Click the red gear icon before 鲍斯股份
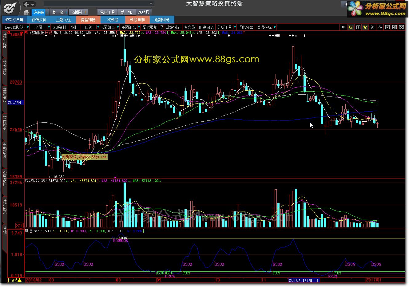Screen dimensions: 409x287 [x=26, y=32]
